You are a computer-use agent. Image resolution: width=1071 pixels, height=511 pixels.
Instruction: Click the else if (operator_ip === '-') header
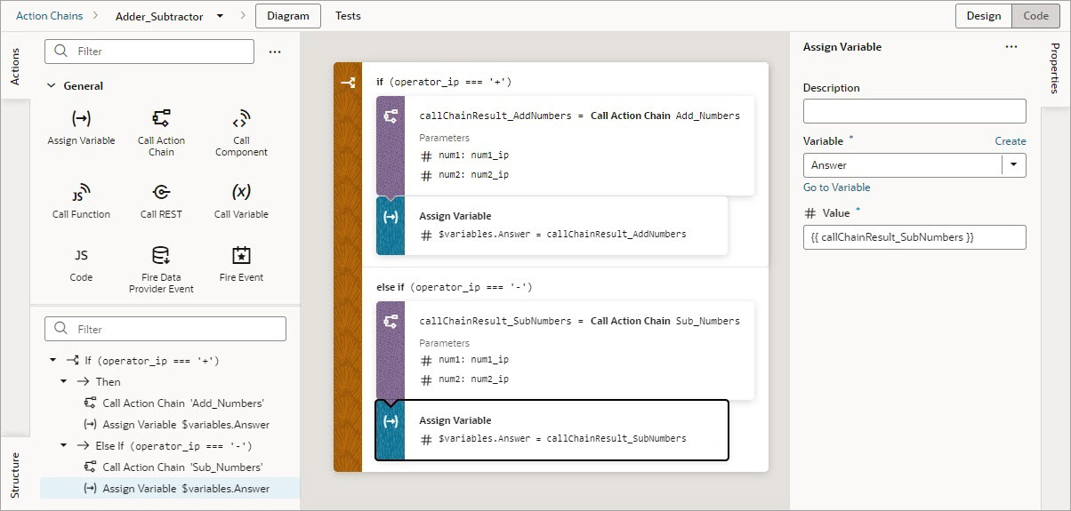[455, 287]
